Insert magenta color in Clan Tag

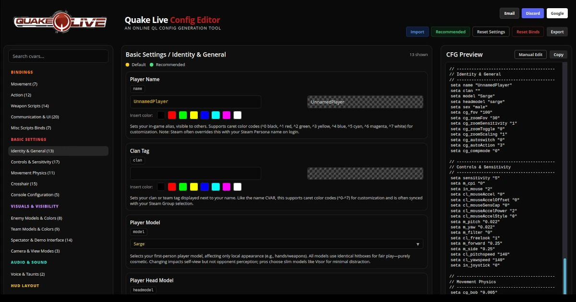pyautogui.click(x=227, y=186)
